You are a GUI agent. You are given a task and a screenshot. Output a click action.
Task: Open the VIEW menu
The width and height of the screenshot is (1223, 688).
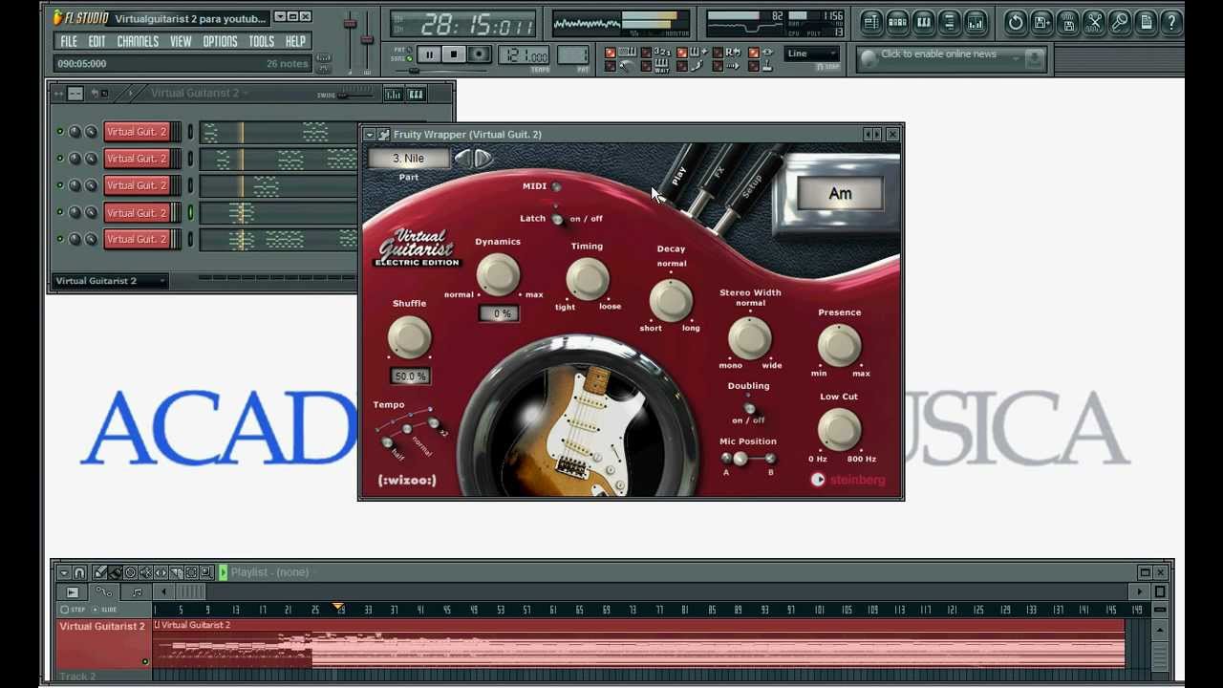(x=181, y=42)
